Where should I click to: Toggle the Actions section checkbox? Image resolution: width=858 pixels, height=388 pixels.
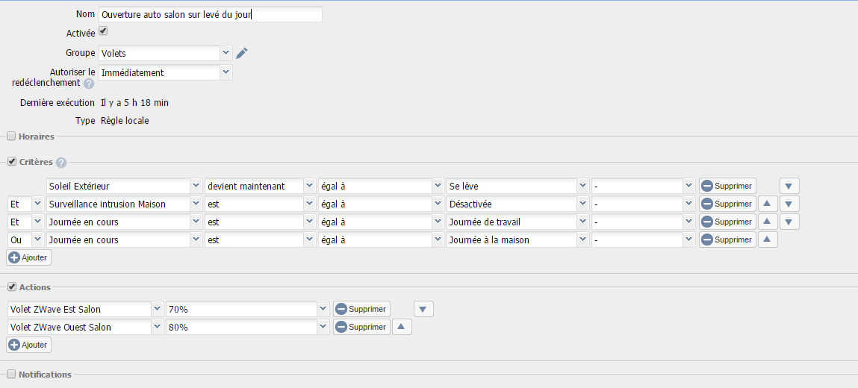point(11,287)
